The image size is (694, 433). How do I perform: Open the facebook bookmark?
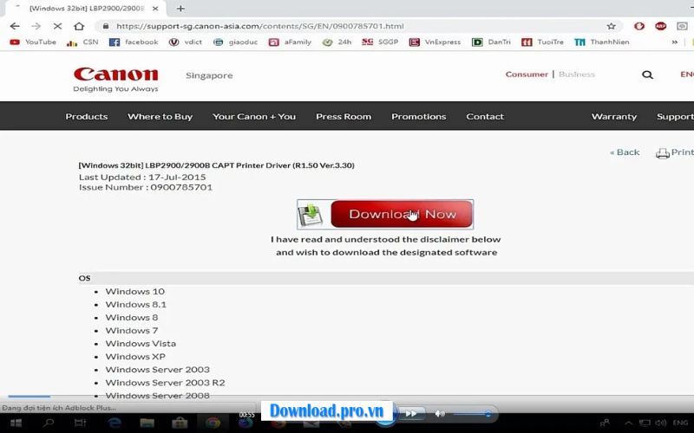(x=134, y=42)
